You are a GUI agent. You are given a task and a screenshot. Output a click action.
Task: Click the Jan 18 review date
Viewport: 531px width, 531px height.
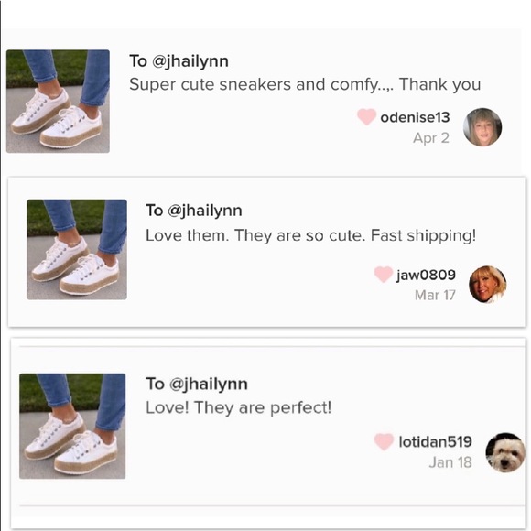[450, 462]
